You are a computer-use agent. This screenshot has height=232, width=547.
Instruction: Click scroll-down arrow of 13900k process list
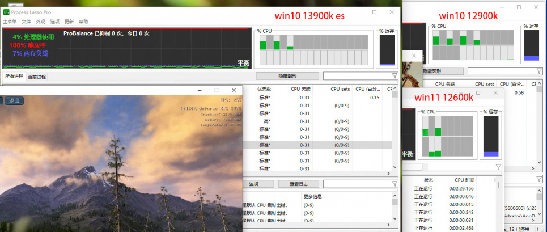(395, 167)
